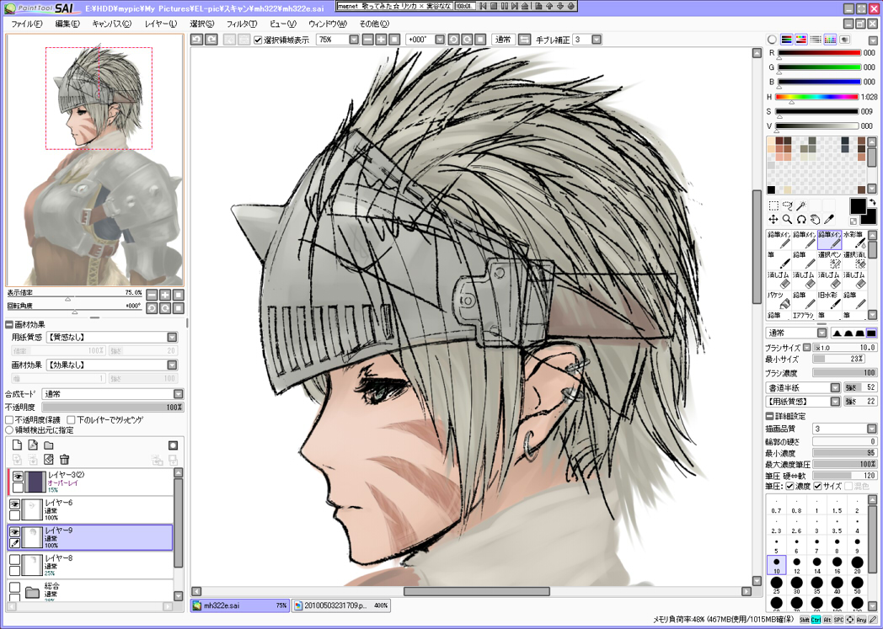Click the transparent color toggle icon
This screenshot has width=883, height=629.
(854, 221)
